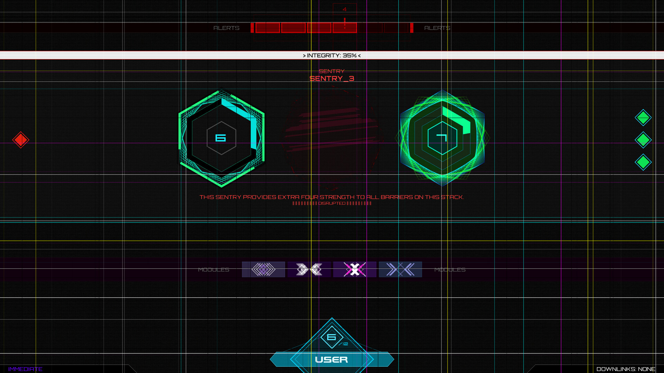Select the pink X-shaped module
Viewport: 664px width, 373px height.
pyautogui.click(x=354, y=269)
